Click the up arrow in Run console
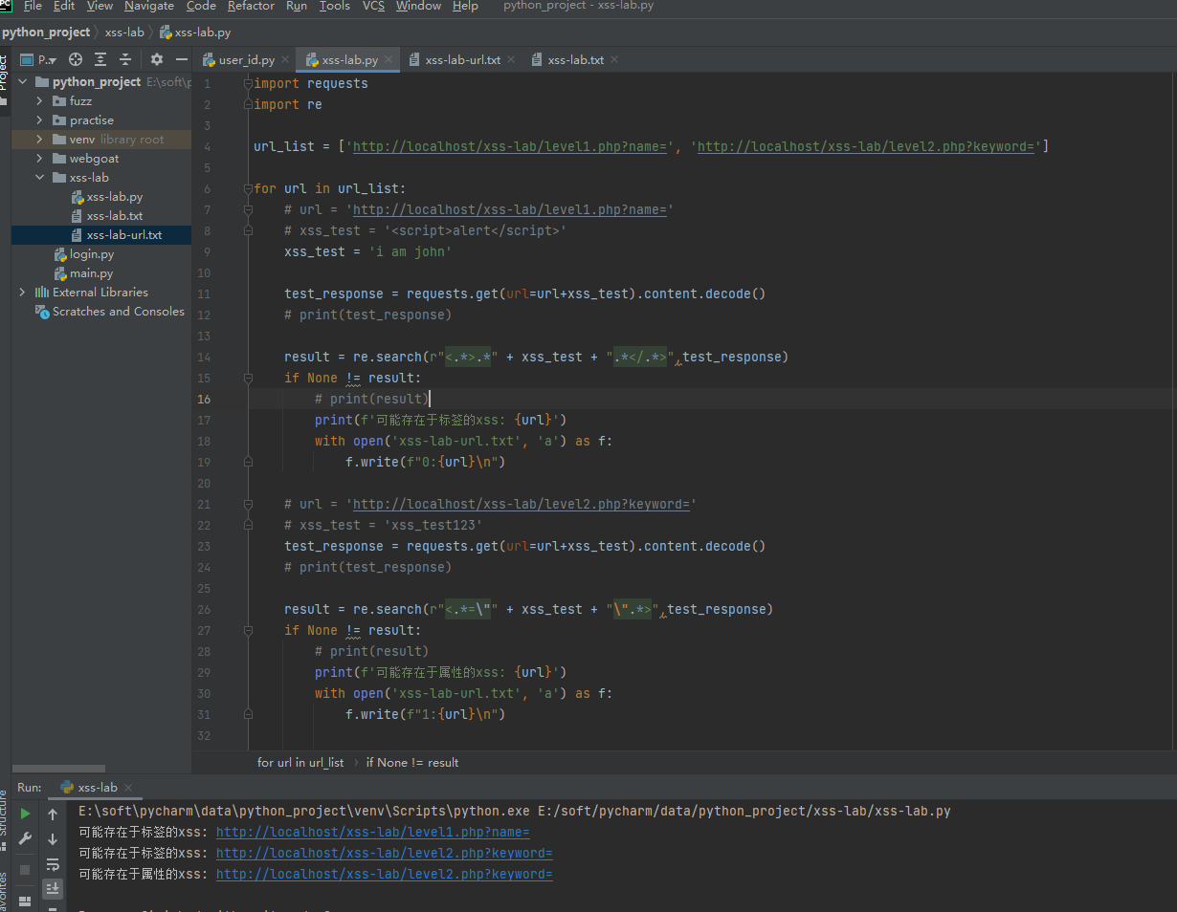 pyautogui.click(x=53, y=814)
